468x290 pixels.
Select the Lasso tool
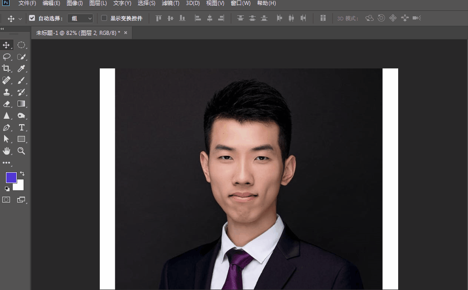coord(6,57)
